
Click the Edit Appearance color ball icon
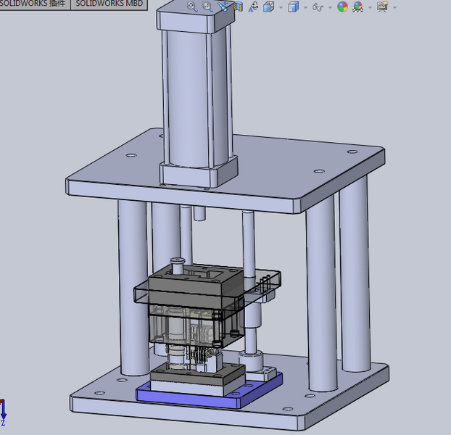(x=342, y=7)
